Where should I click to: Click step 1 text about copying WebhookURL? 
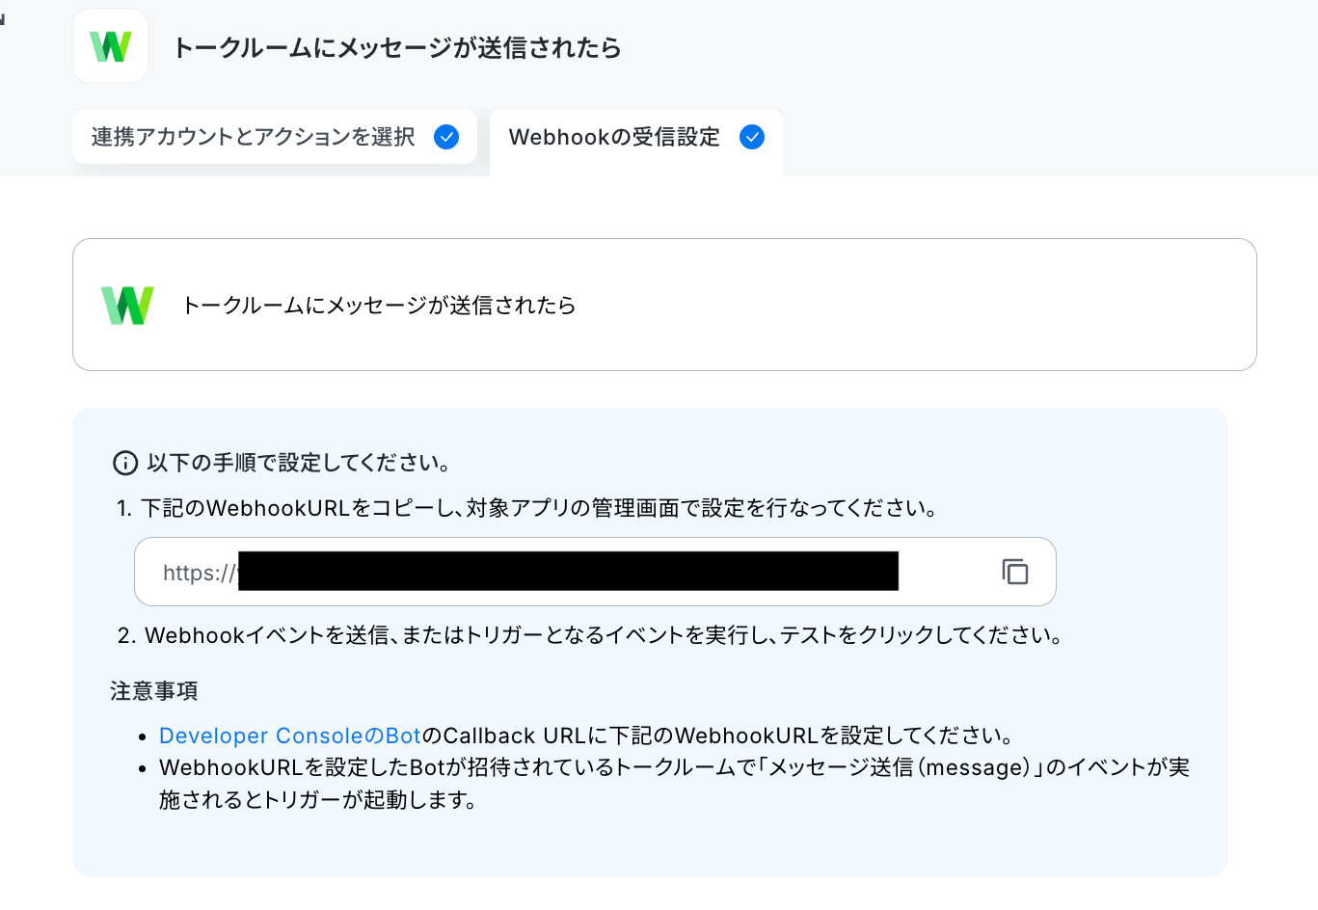tap(528, 508)
